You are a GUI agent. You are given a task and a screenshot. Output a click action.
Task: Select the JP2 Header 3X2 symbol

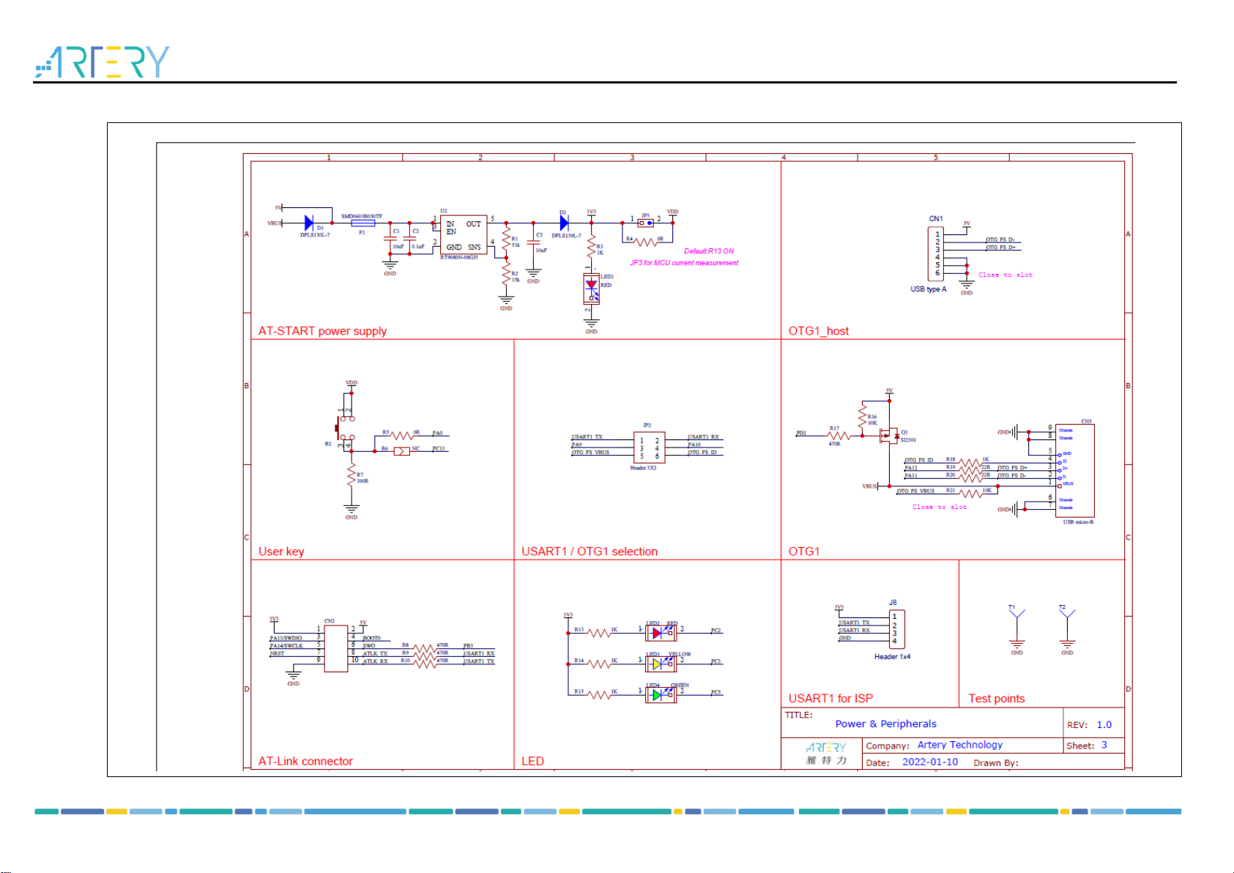pos(650,447)
